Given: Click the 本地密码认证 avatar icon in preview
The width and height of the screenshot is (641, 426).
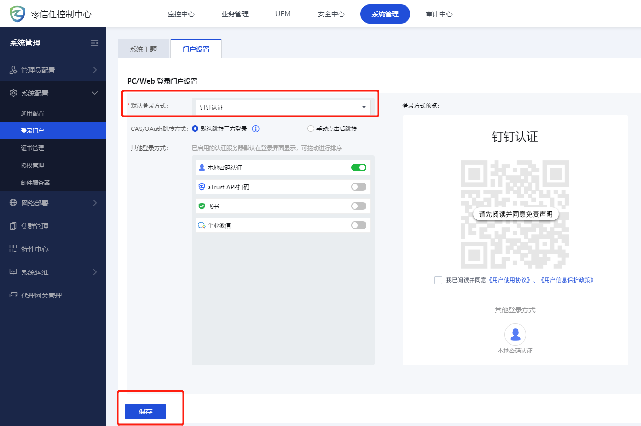Looking at the screenshot, I should (515, 334).
